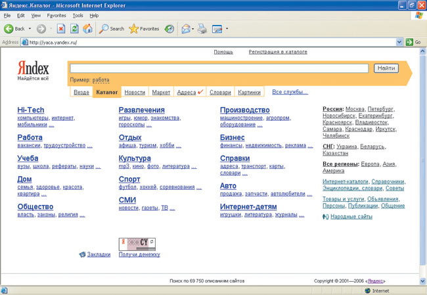This screenshot has height=295, width=427.
Task: Switch to the Маркет tab
Action: [161, 93]
